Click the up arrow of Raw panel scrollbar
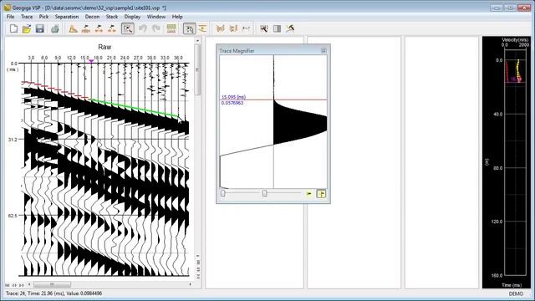 (x=197, y=40)
